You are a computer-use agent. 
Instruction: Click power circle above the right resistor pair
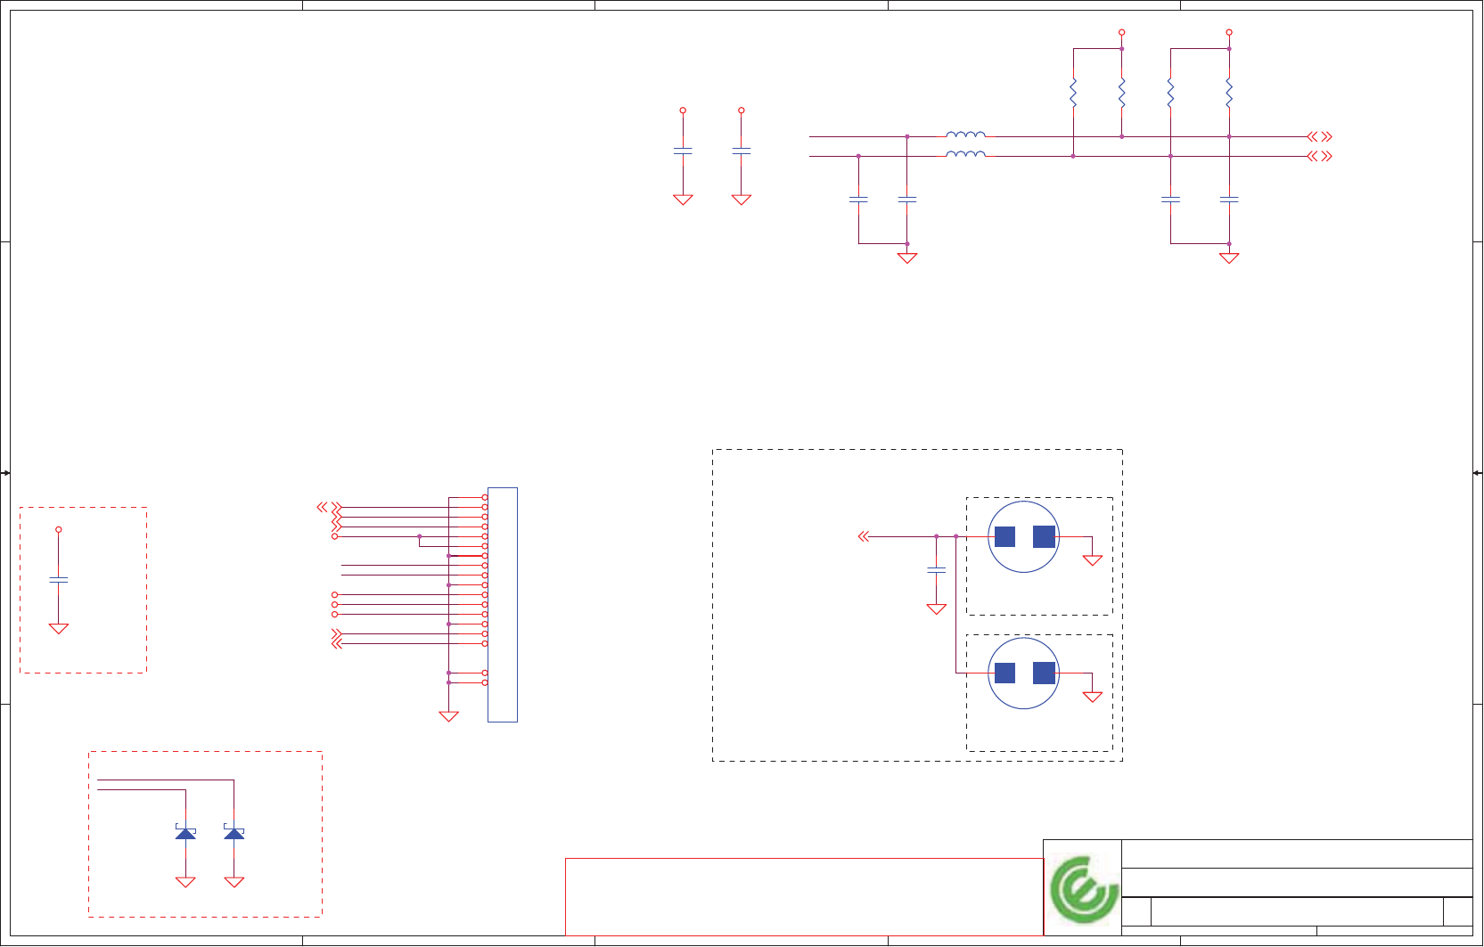coord(1229,32)
